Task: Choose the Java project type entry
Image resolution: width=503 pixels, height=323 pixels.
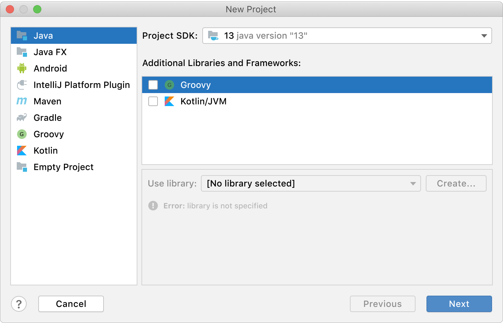Action: 43,36
